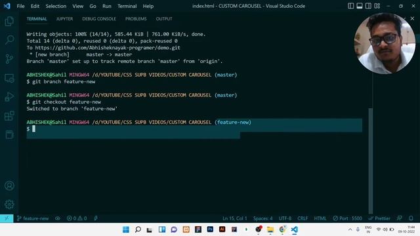Open the Selection menu
This screenshot has height=236, width=420.
(x=56, y=6)
